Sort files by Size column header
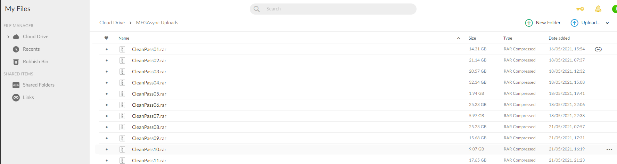Screen dimensions: 617x164 coord(472,38)
